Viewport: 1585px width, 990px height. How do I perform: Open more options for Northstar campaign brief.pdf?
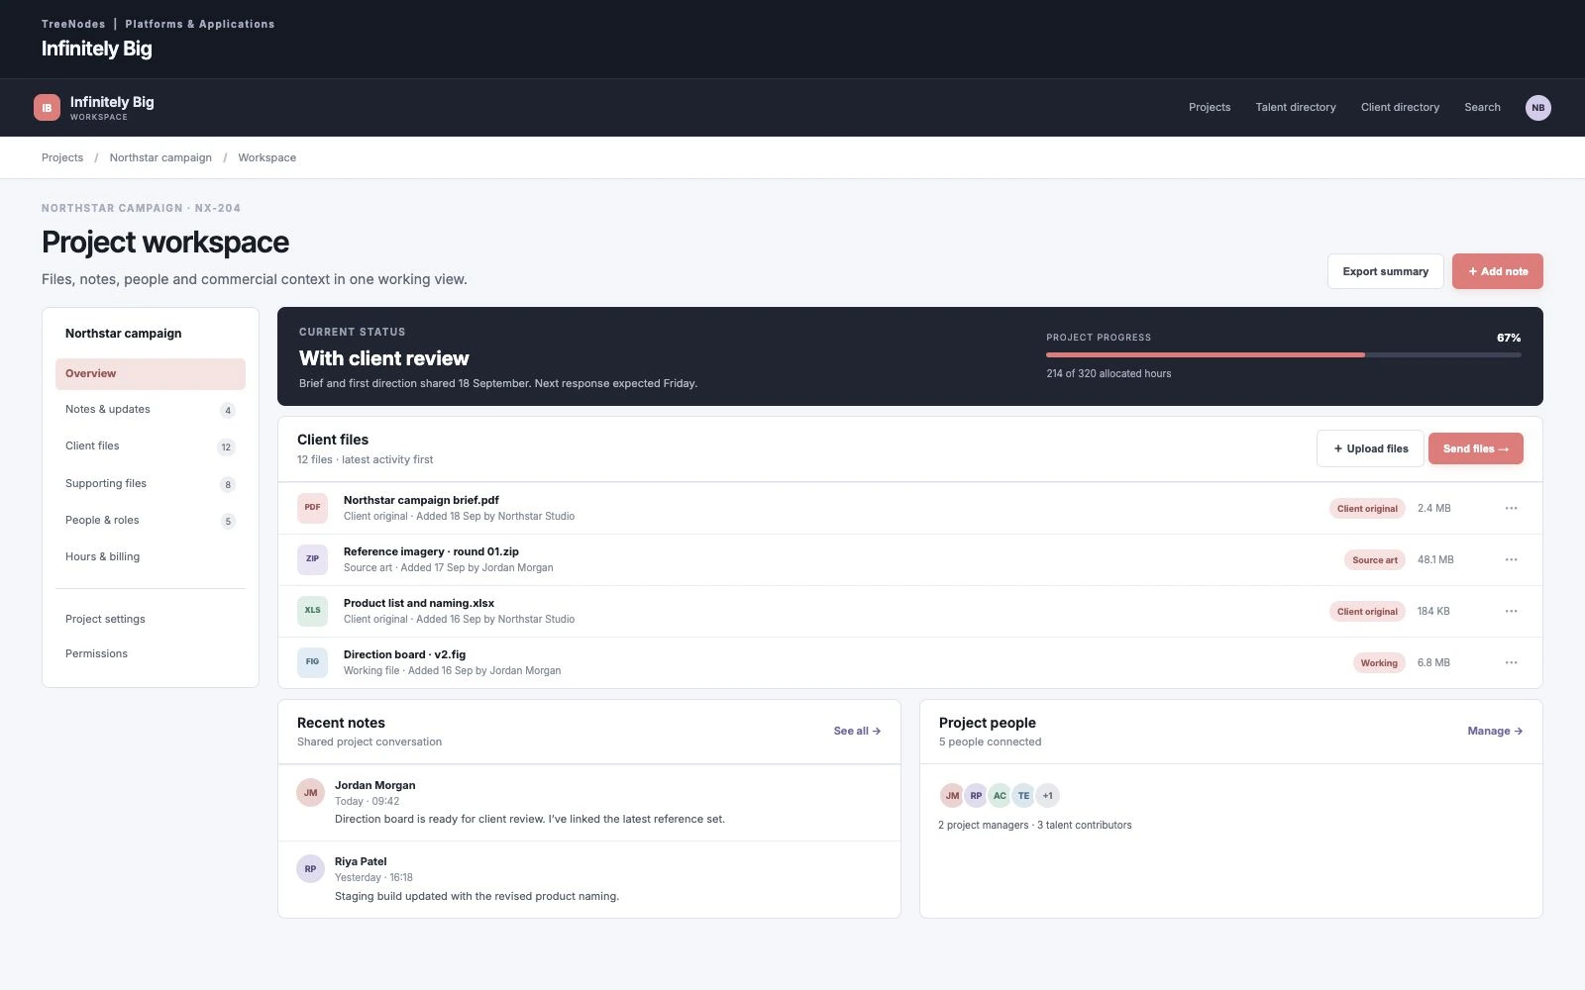pyautogui.click(x=1511, y=508)
